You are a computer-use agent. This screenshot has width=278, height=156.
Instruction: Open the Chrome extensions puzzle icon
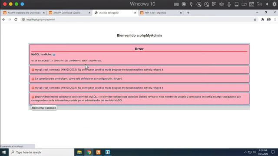click(x=262, y=19)
